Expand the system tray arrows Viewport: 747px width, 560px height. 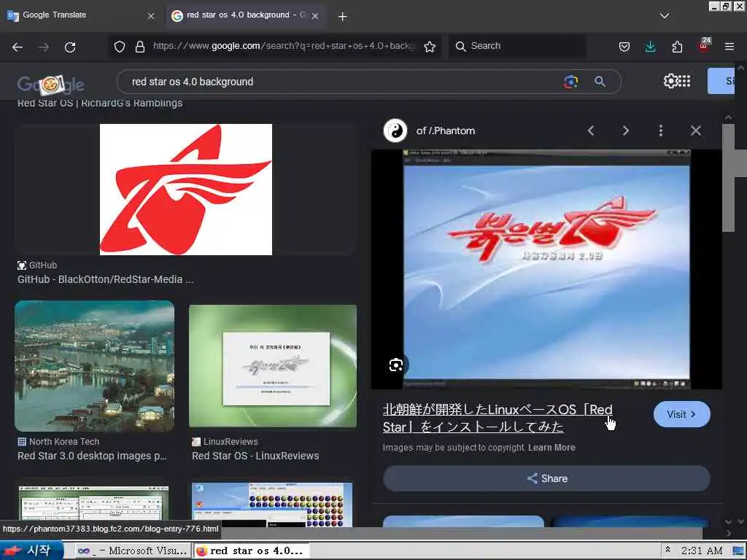(x=667, y=550)
